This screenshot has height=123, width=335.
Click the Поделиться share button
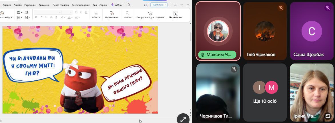pos(159,5)
